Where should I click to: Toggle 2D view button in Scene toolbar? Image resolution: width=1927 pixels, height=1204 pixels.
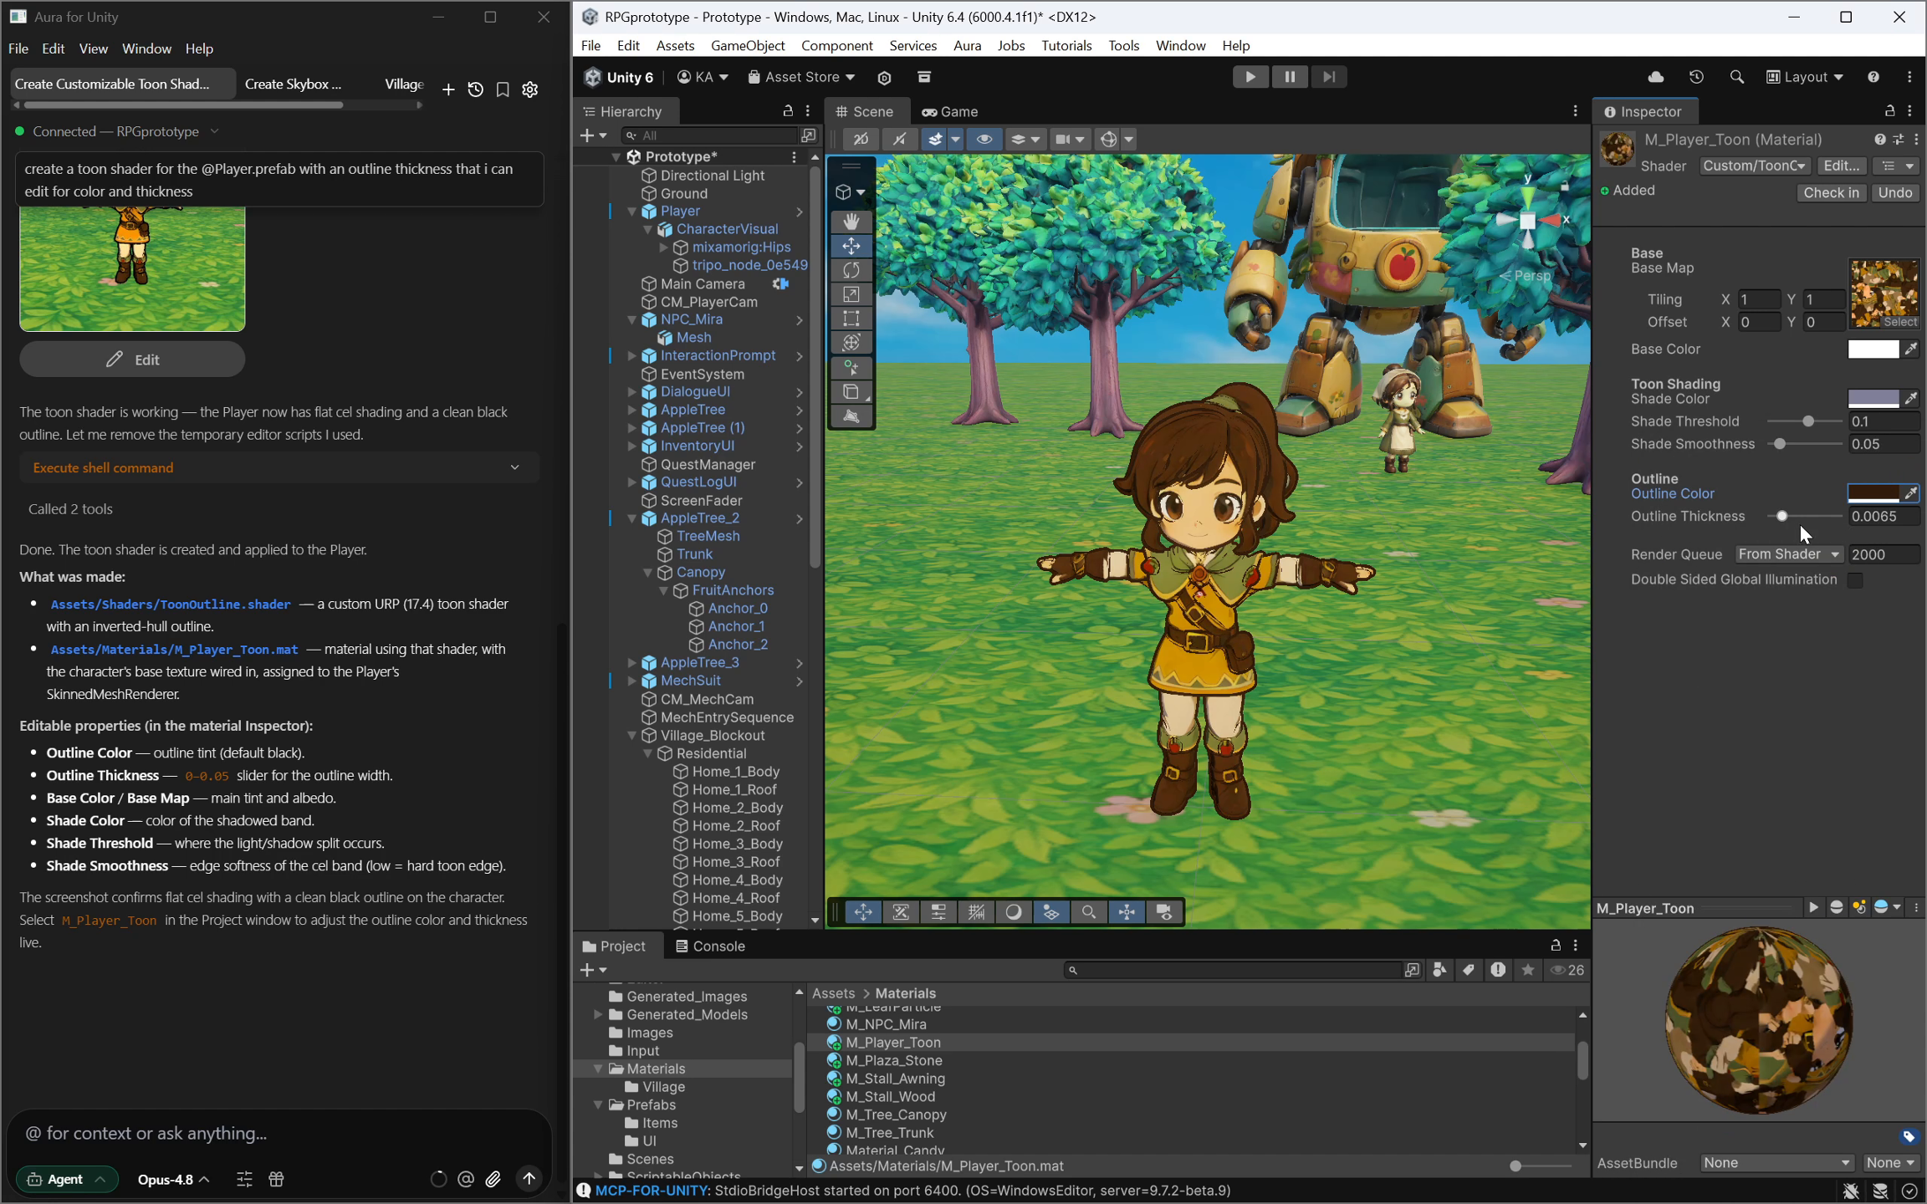(x=861, y=140)
